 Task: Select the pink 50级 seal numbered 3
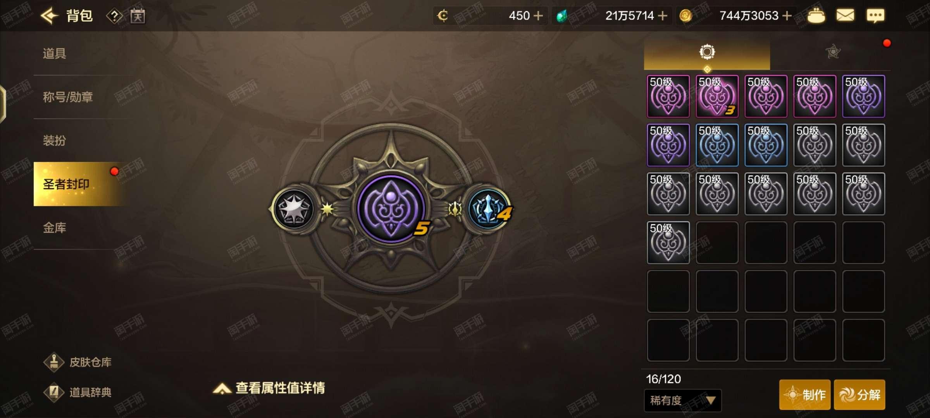tap(717, 96)
